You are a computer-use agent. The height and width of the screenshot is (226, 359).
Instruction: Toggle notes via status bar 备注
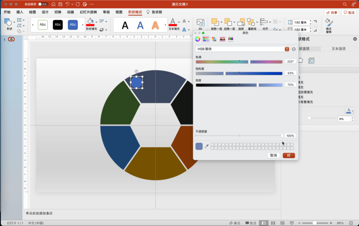[235, 223]
